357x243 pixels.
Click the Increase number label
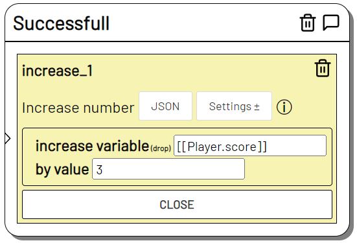coord(78,108)
